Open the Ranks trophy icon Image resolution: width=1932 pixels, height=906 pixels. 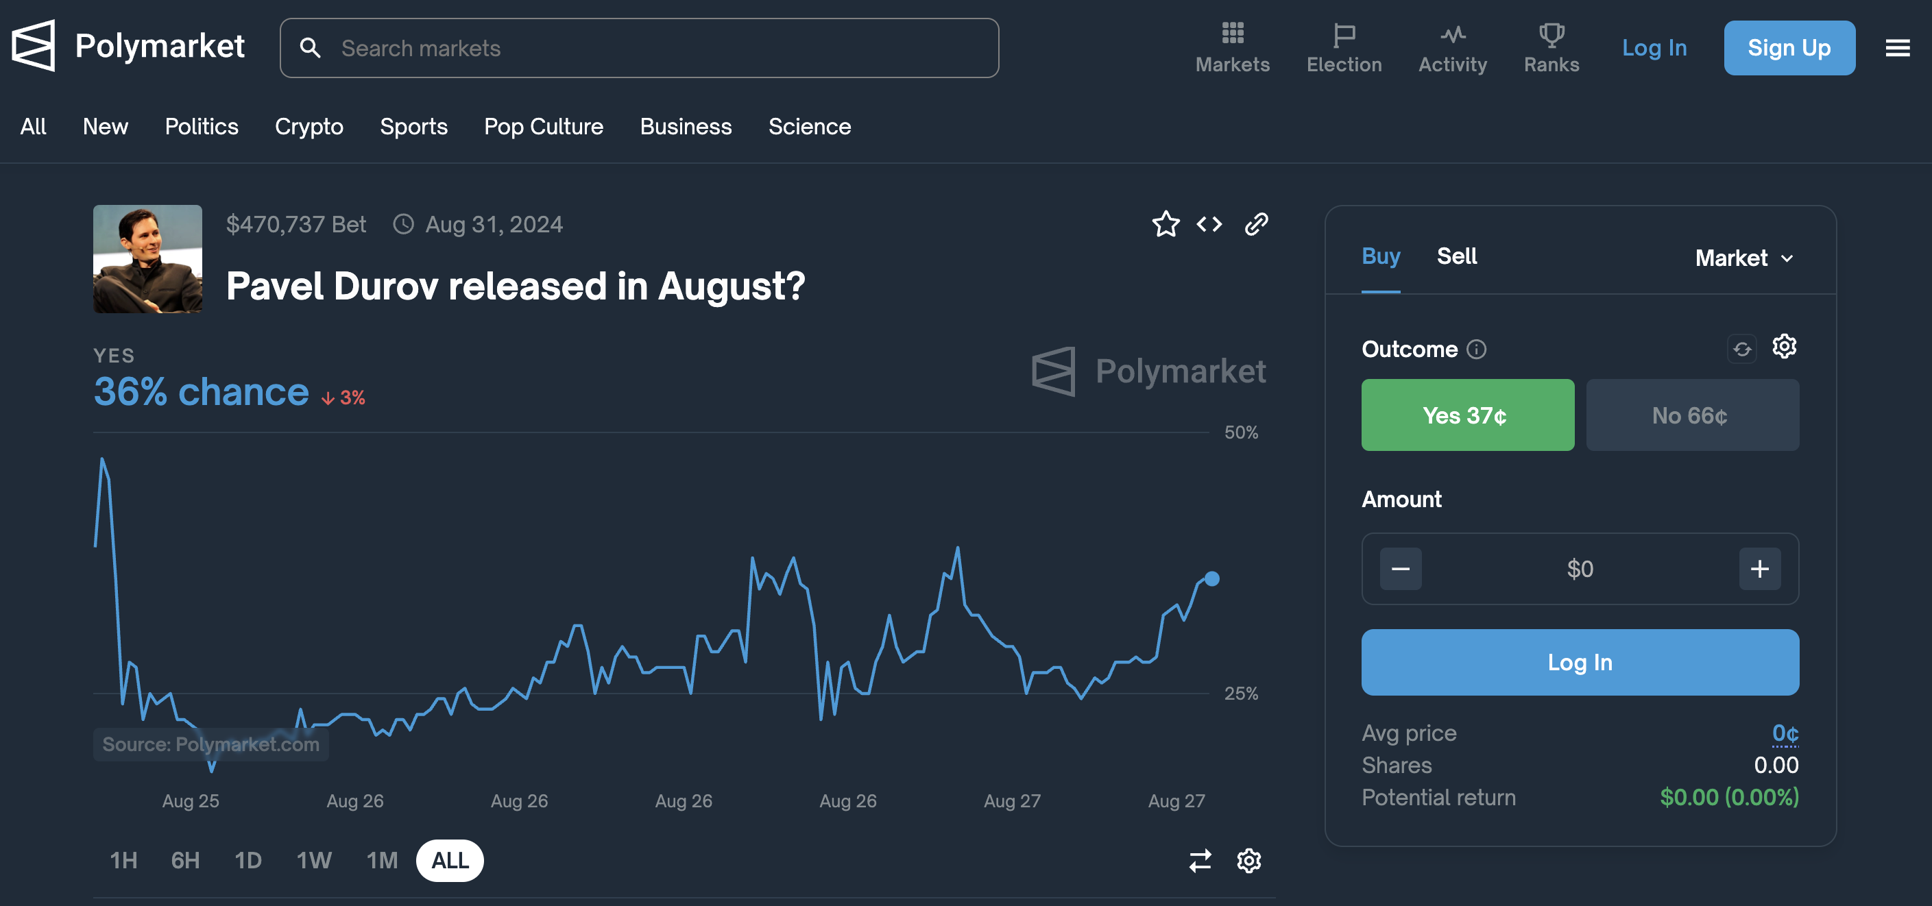pos(1551,34)
